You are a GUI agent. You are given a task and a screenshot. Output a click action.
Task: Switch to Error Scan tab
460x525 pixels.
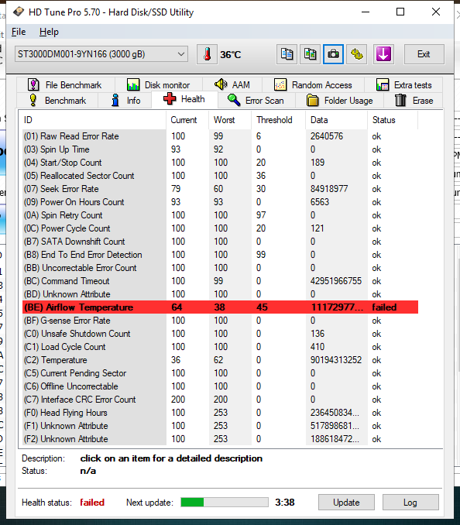click(x=256, y=101)
